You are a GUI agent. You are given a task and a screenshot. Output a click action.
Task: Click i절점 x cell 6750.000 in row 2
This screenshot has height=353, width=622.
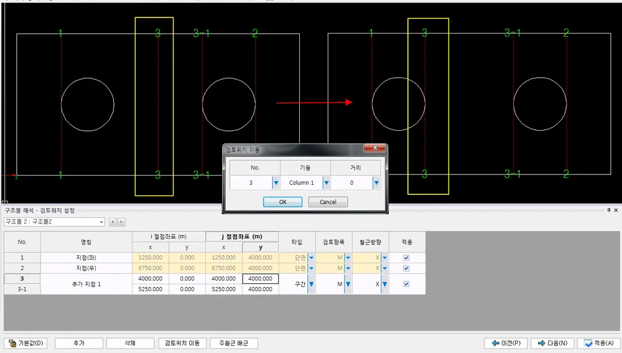point(151,268)
